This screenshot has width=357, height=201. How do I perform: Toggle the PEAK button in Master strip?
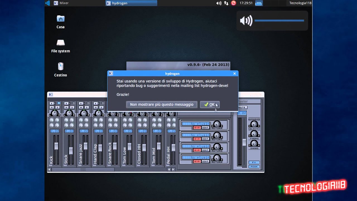pos(254,167)
